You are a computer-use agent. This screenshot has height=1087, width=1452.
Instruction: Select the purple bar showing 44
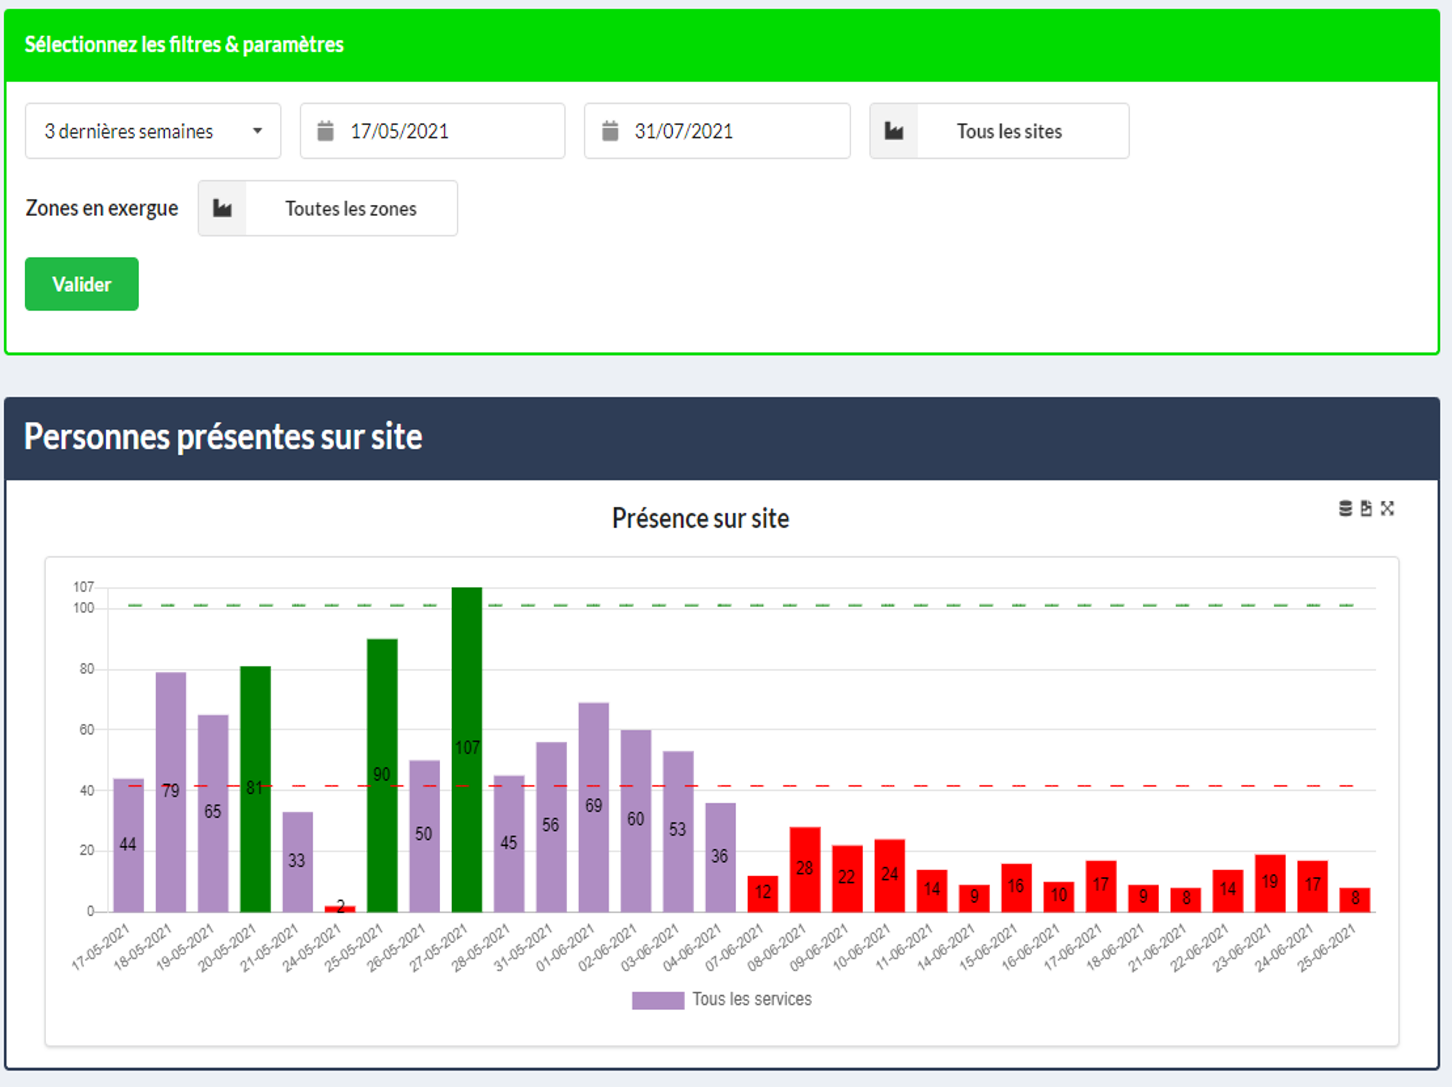129,845
